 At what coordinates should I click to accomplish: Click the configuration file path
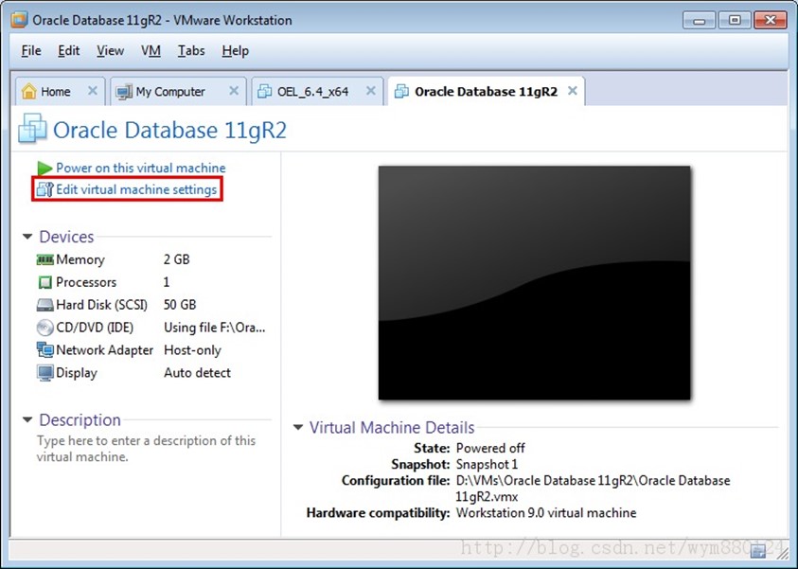[x=593, y=489]
